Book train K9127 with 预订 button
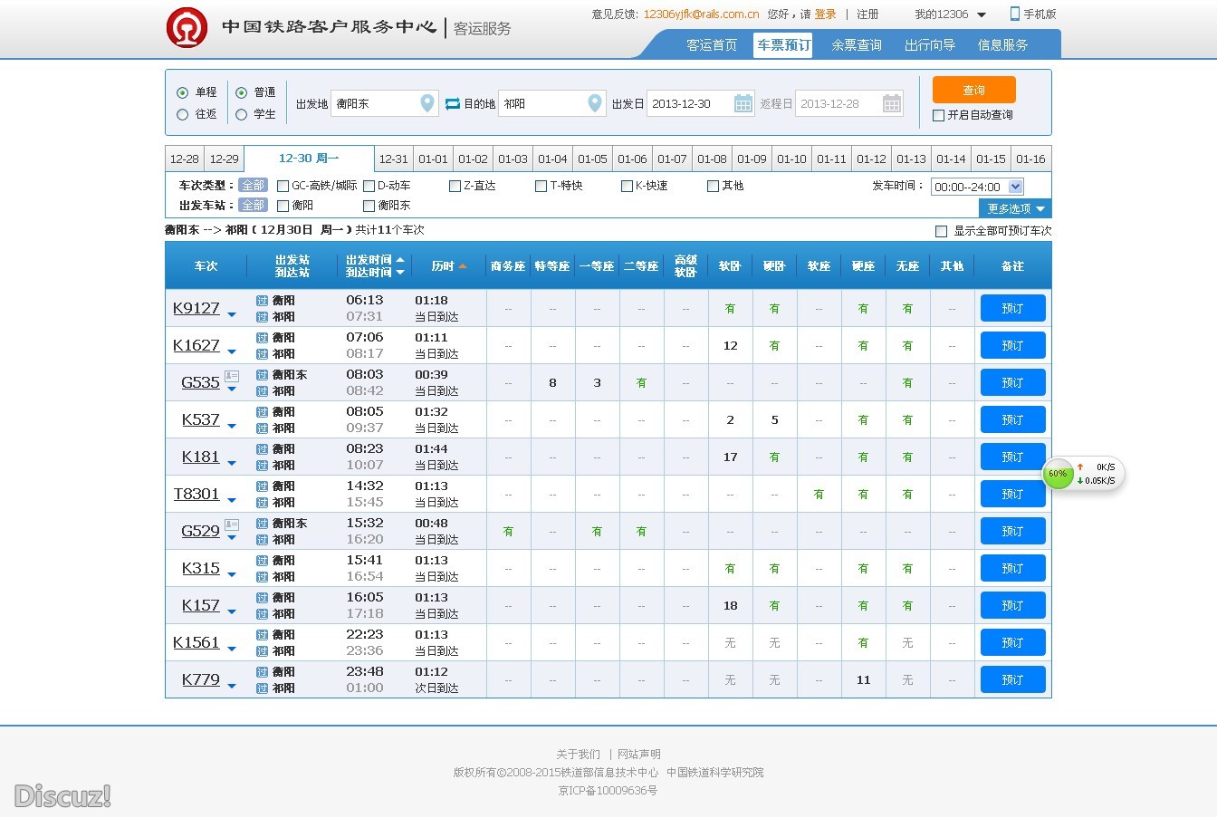The image size is (1217, 818). [x=1012, y=308]
